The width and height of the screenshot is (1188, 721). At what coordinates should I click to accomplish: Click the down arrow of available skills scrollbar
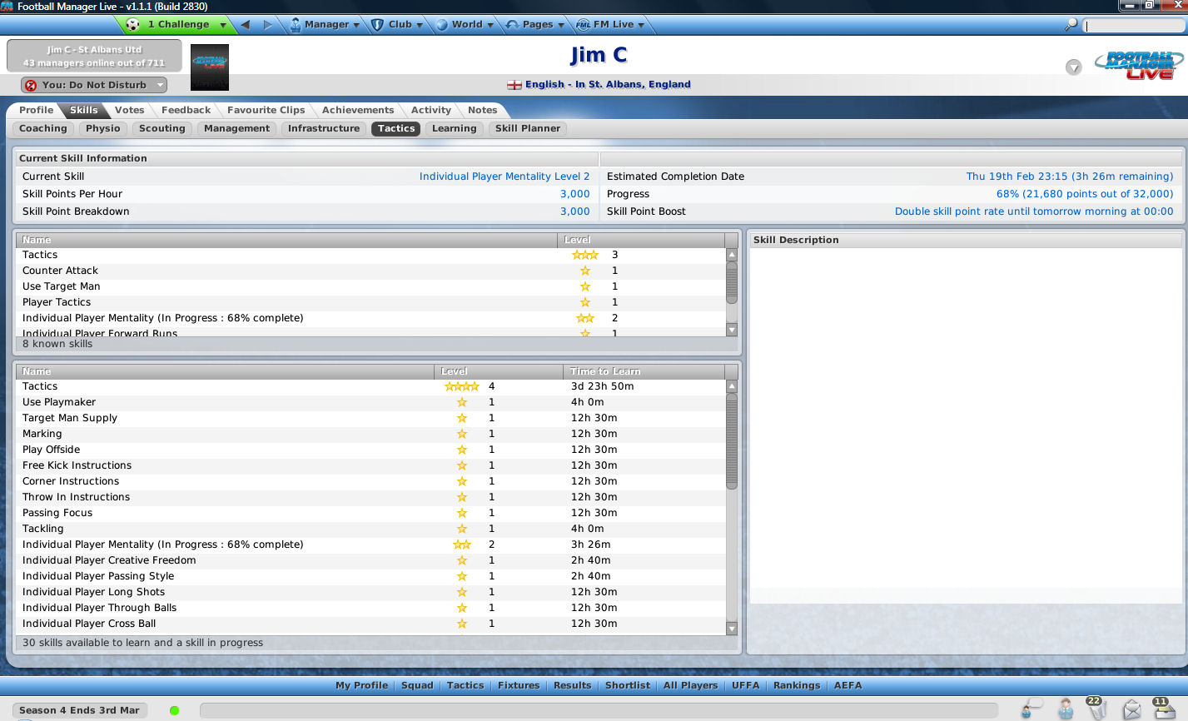tap(732, 629)
